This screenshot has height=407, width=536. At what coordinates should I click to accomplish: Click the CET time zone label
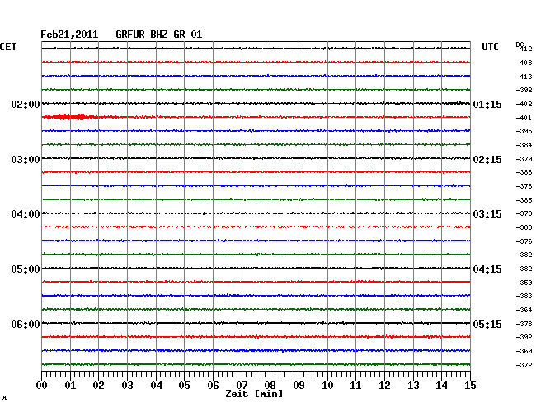point(8,47)
